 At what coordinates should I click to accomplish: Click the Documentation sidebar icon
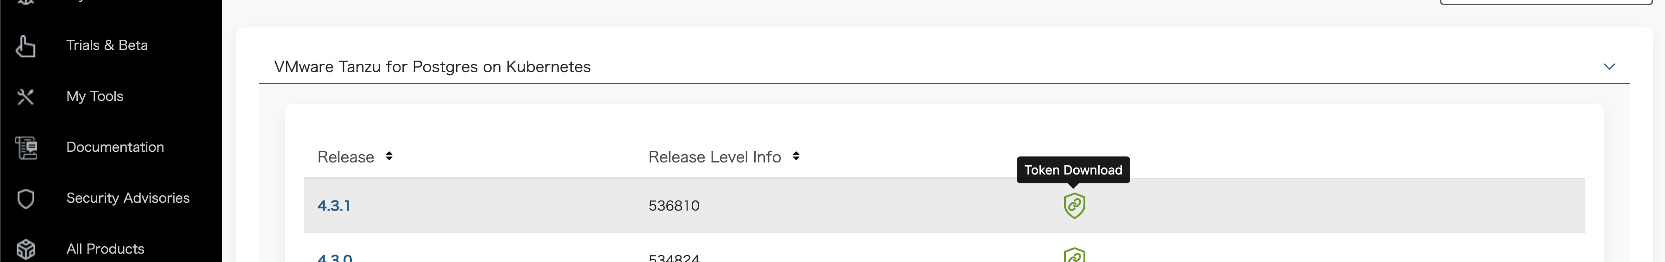[x=26, y=148]
